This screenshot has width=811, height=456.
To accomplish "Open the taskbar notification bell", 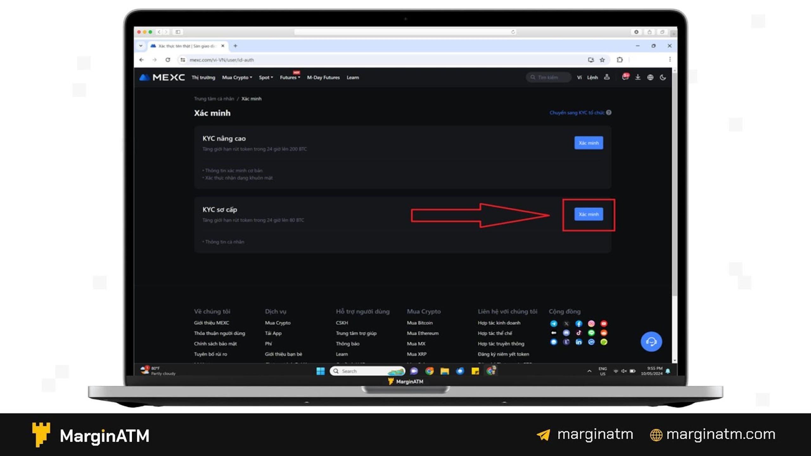I will point(668,371).
